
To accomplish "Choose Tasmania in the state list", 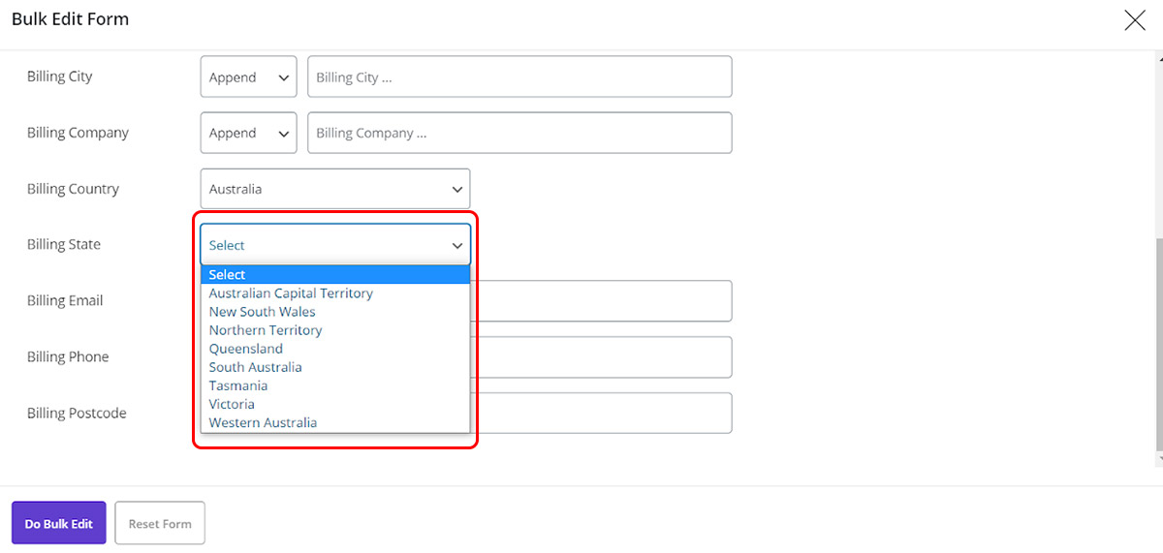I will pos(238,385).
